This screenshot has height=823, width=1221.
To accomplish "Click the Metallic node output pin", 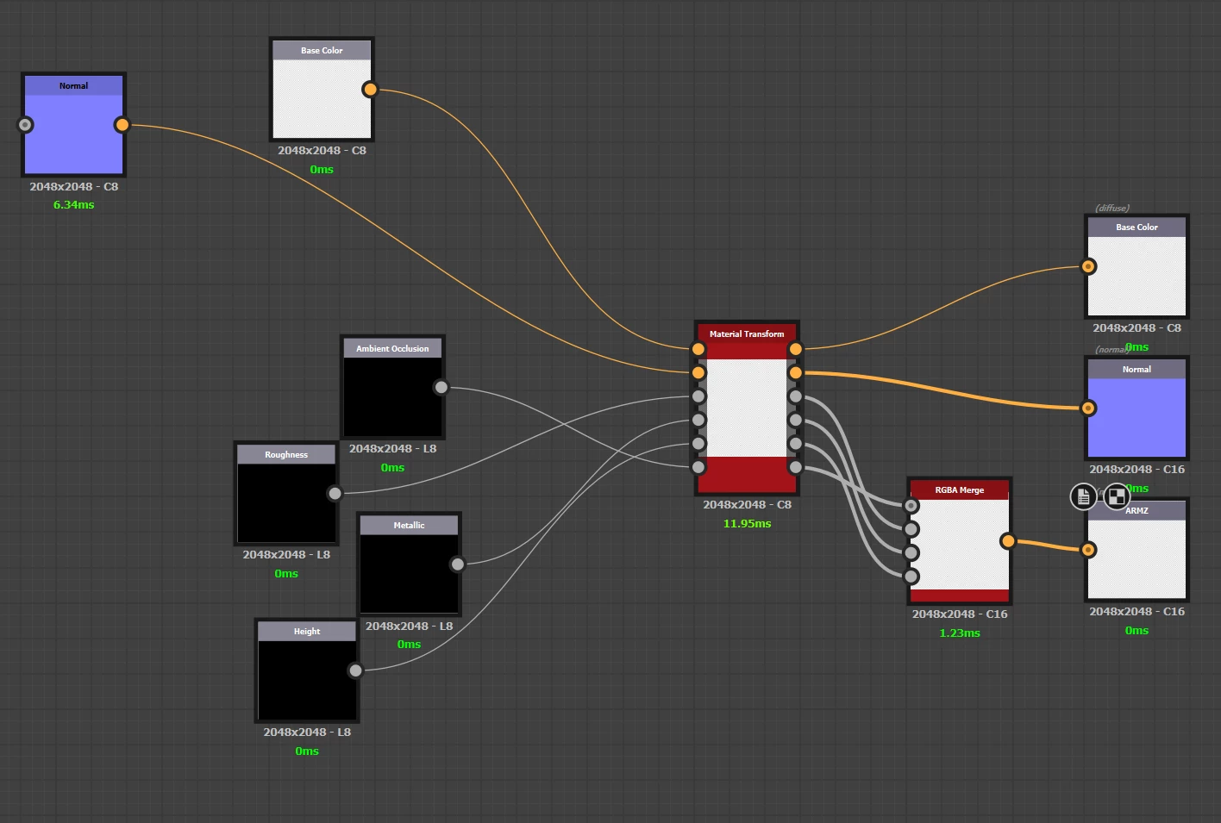I will [458, 564].
